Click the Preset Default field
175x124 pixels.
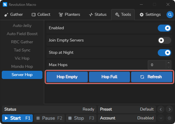click(x=127, y=109)
